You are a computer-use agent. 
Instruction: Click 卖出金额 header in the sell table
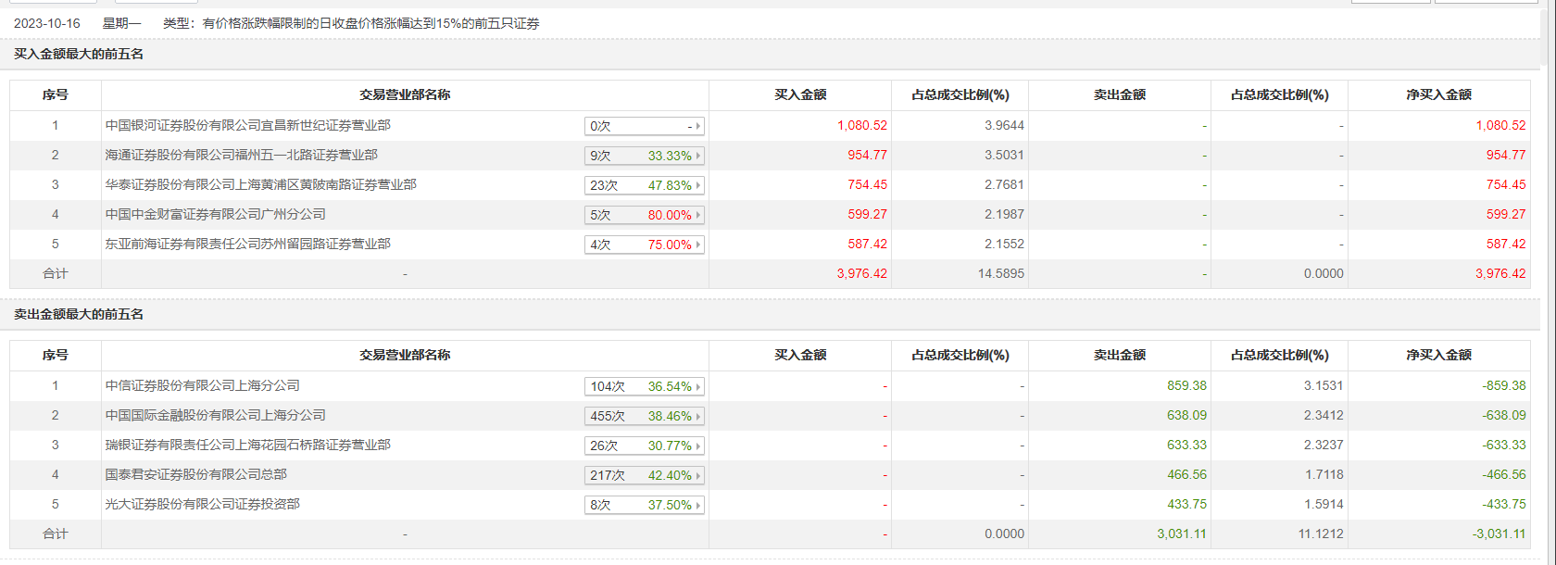pos(1119,355)
